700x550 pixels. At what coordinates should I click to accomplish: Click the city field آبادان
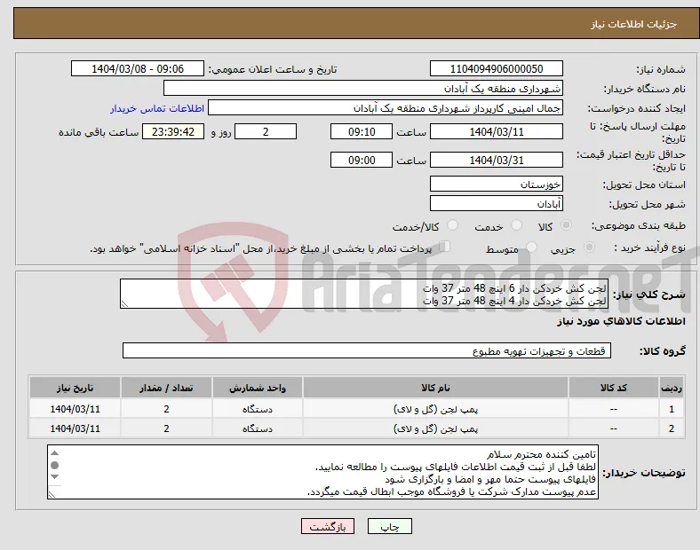pyautogui.click(x=497, y=203)
